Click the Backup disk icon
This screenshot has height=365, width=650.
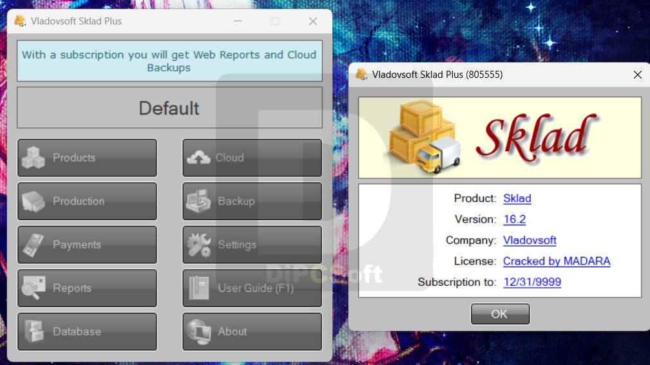pos(198,201)
